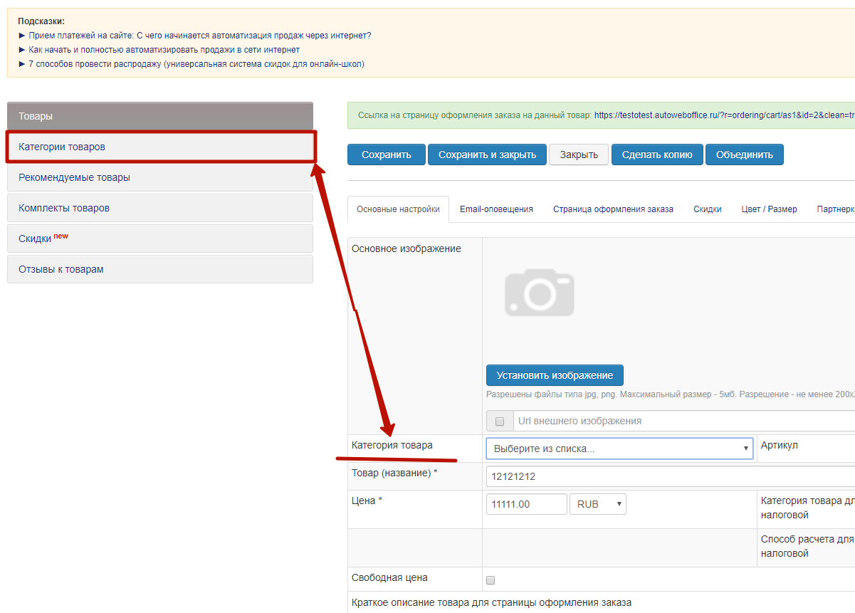This screenshot has height=613, width=855.
Task: Open Категории товаров in sidebar
Action: tap(160, 147)
